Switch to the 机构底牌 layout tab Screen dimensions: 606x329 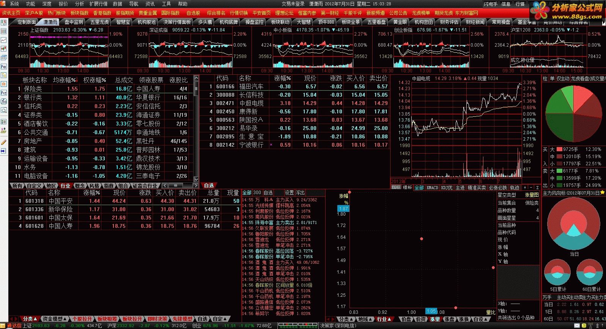[x=228, y=22]
